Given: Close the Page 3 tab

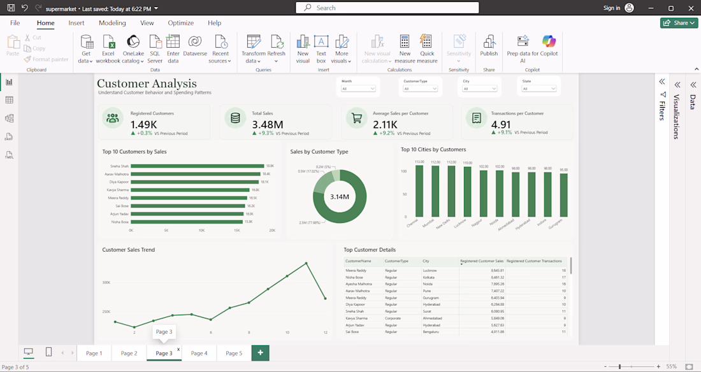Looking at the screenshot, I should pos(178,349).
